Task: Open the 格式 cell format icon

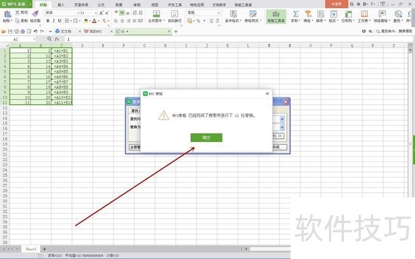Action: point(334,14)
